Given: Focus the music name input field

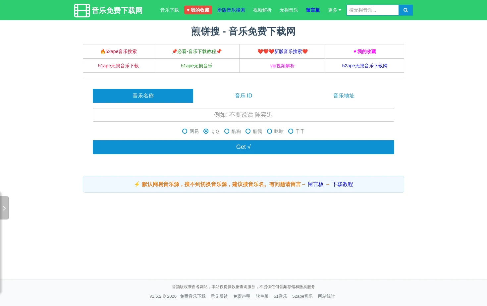Looking at the screenshot, I should click(243, 115).
